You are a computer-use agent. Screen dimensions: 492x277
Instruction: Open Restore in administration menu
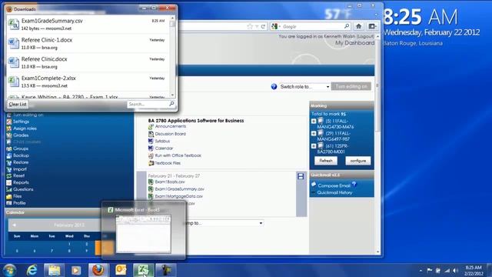[x=21, y=162]
